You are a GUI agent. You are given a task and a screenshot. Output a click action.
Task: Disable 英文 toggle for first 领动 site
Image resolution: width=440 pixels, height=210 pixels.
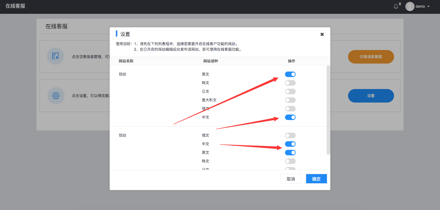(x=290, y=74)
